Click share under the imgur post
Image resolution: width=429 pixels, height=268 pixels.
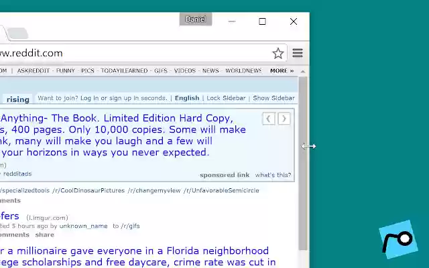(45, 234)
